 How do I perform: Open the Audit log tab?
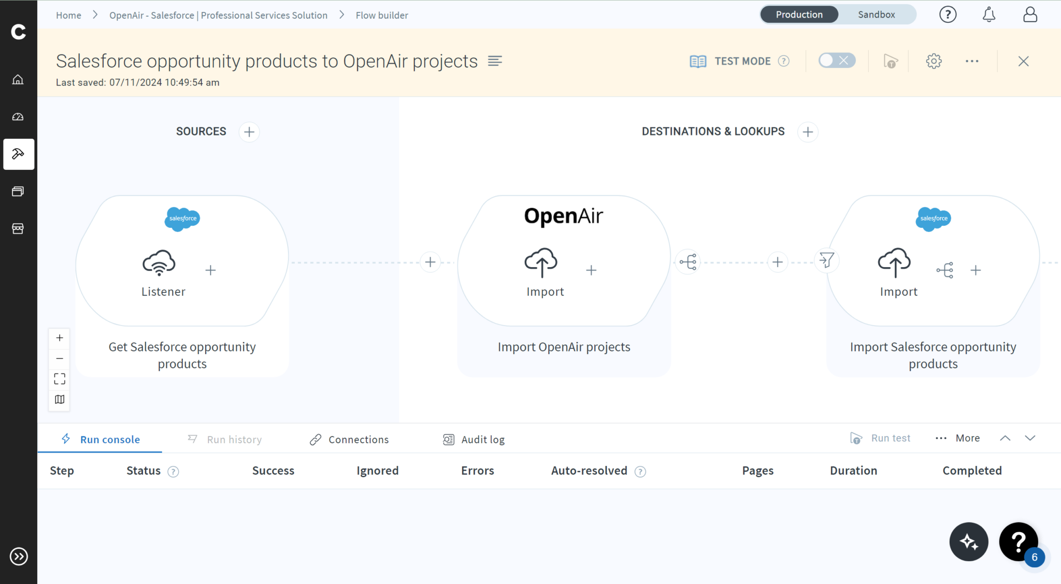tap(482, 439)
